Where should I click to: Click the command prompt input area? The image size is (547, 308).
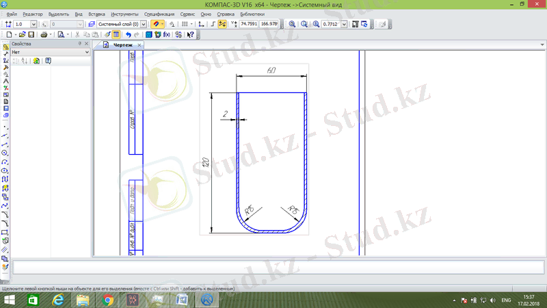(x=278, y=267)
